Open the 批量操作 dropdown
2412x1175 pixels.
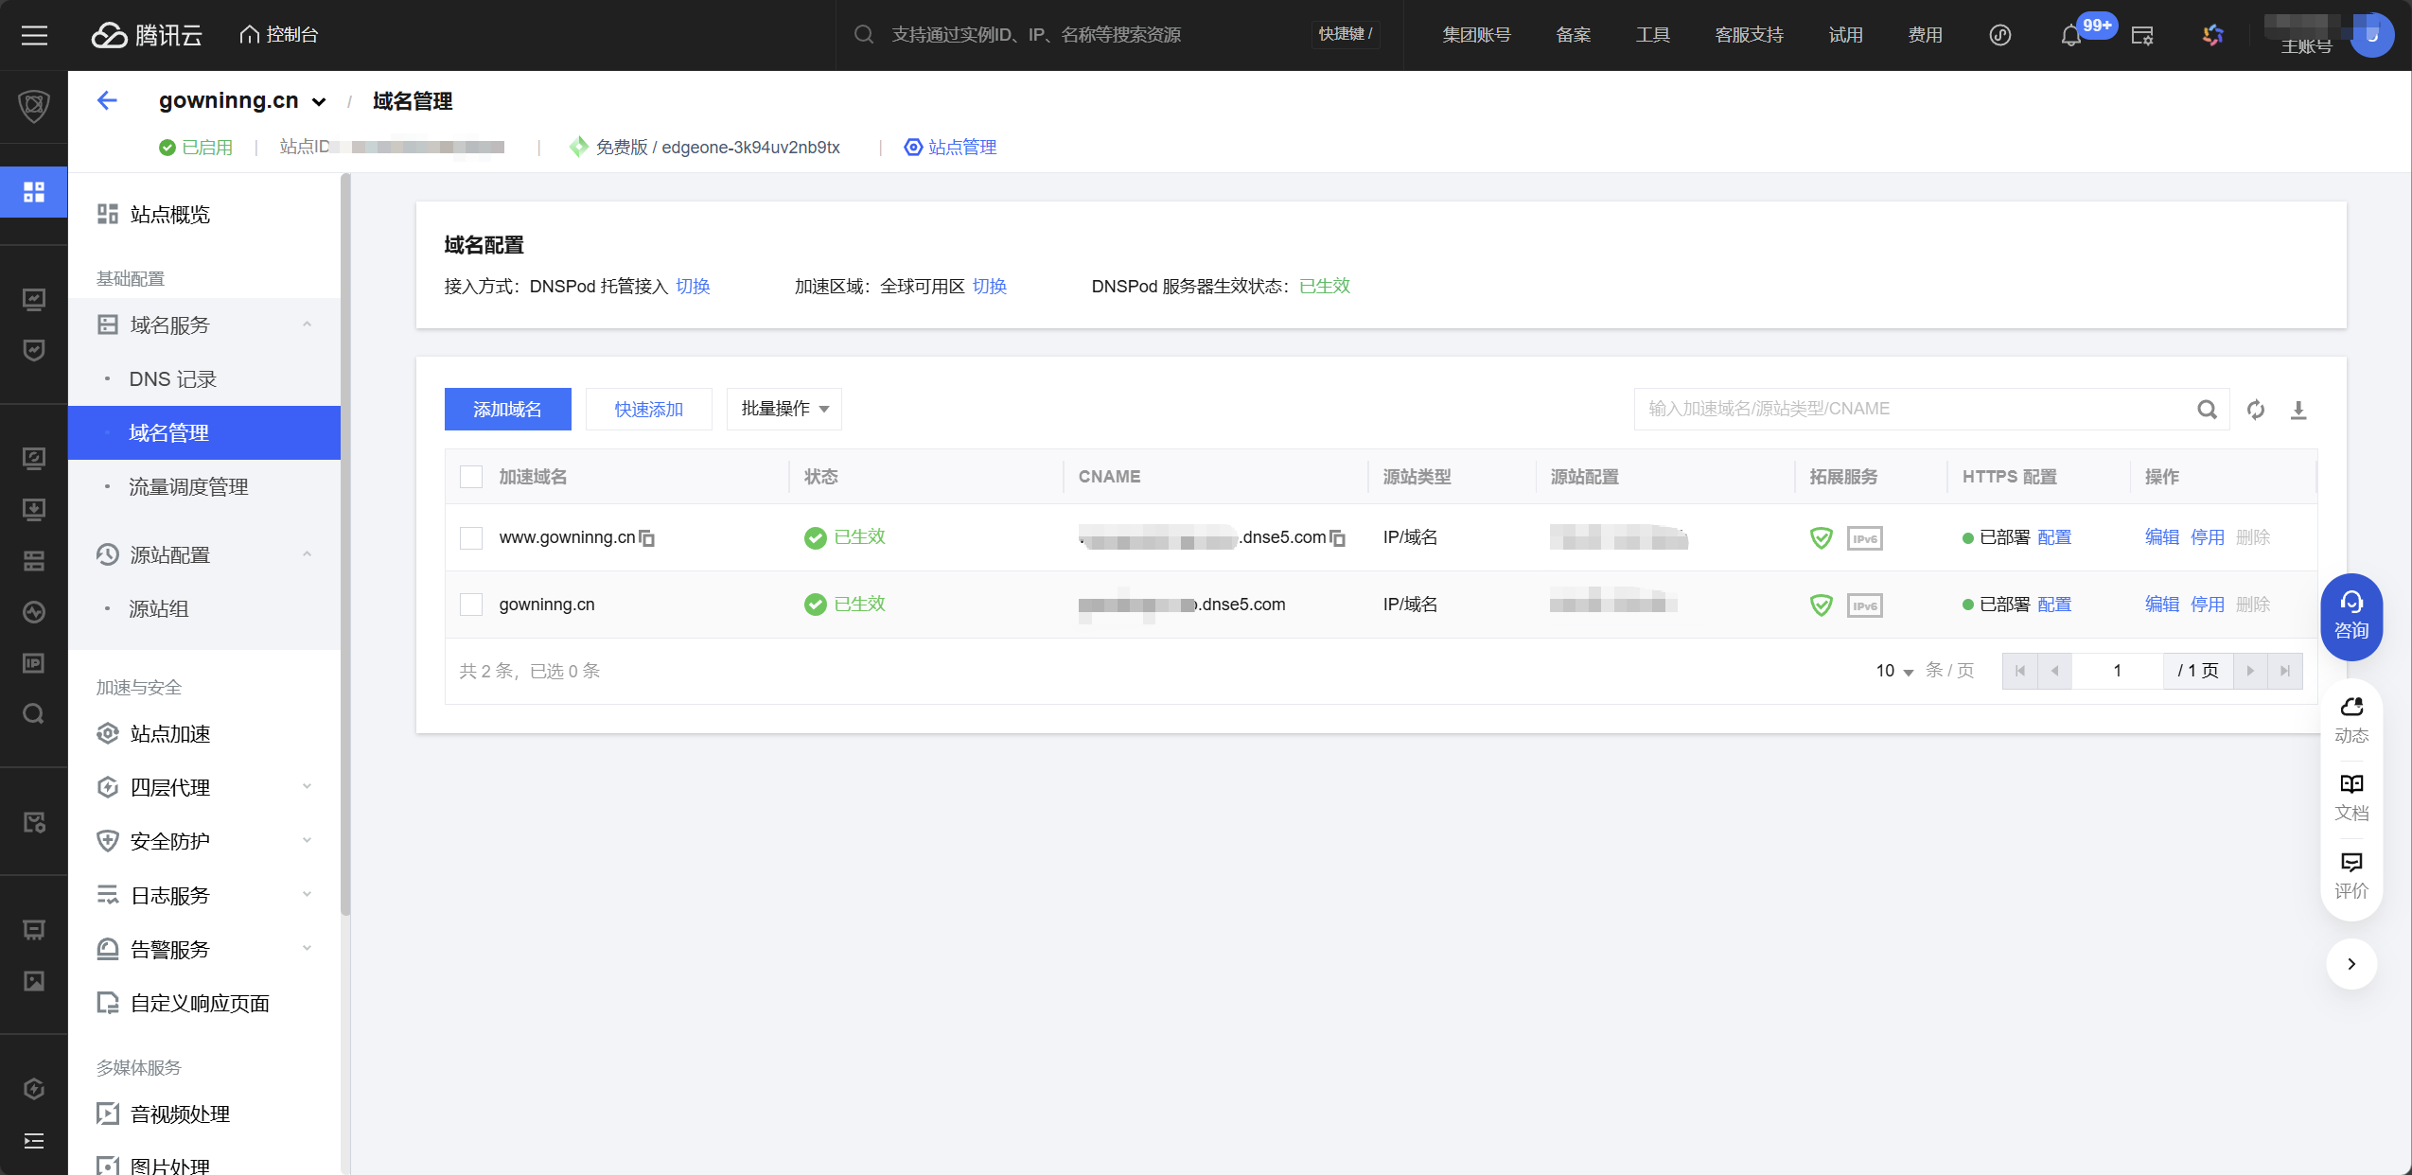click(x=783, y=409)
